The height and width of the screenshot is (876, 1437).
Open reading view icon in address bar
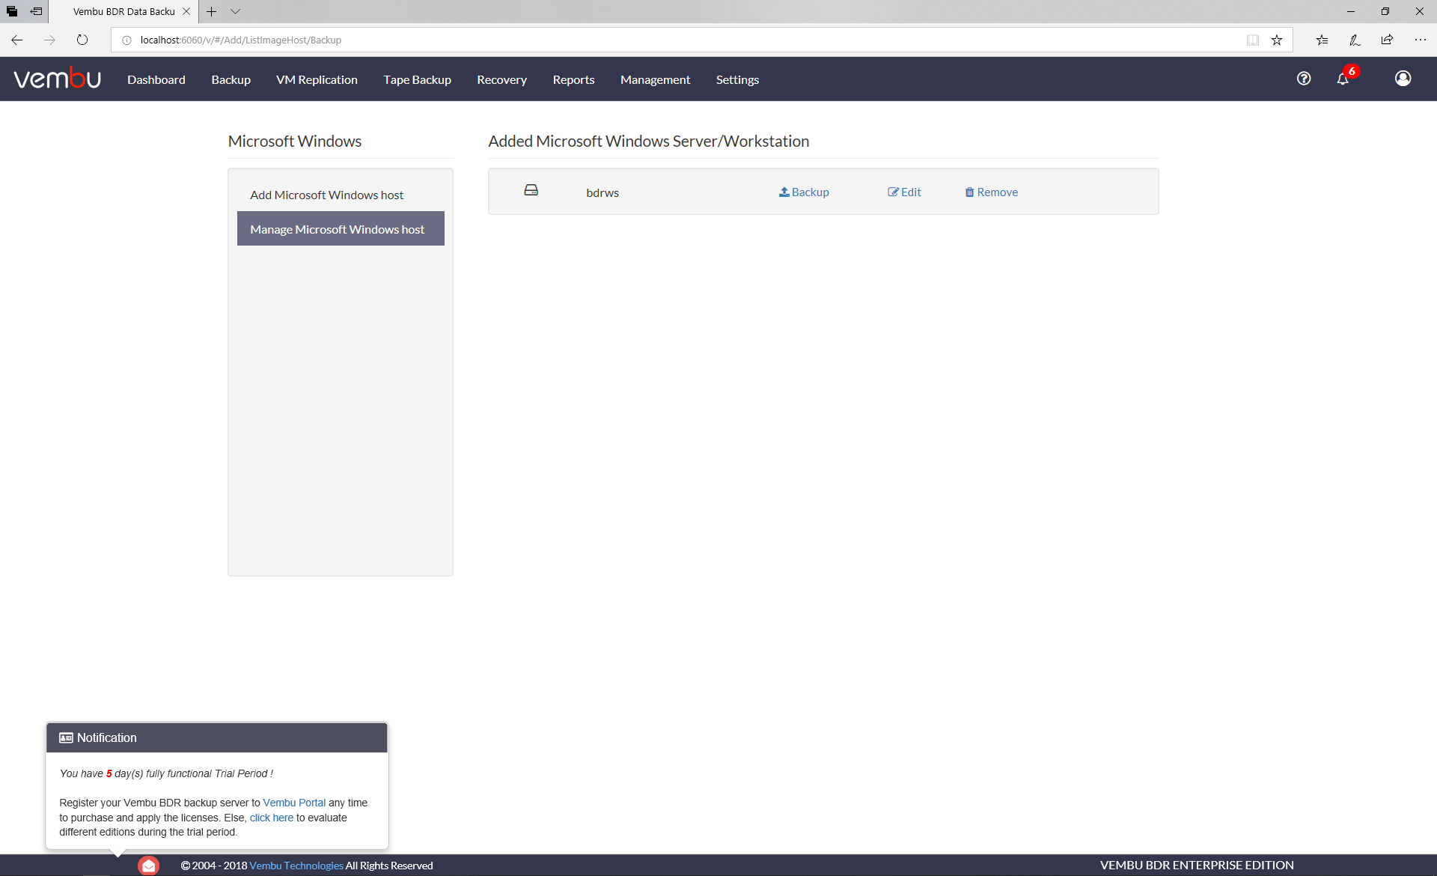(1252, 40)
